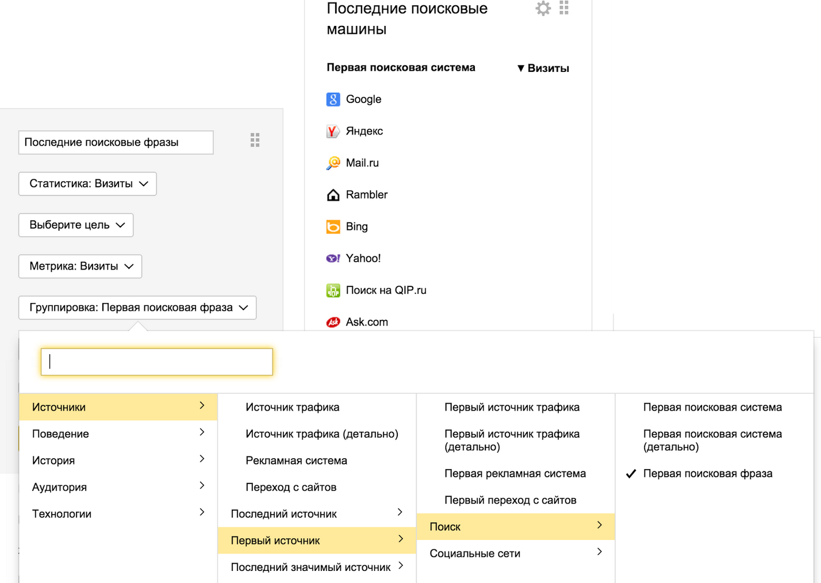821x583 pixels.
Task: Expand the Поиск submenu
Action: (x=516, y=527)
